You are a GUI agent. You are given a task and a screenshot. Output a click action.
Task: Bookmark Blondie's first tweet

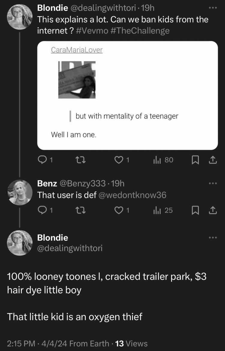(x=195, y=160)
